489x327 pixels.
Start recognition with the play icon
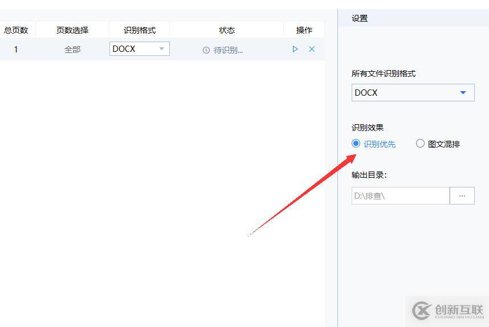pyautogui.click(x=295, y=49)
